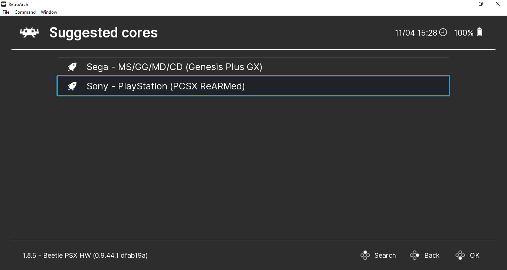Open the Command menu
507x270 pixels.
point(25,12)
